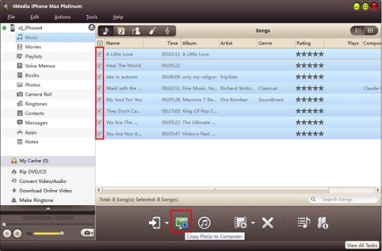Click the new playlist icon in the bottom toolbar
382x251 pixels.
(304, 222)
